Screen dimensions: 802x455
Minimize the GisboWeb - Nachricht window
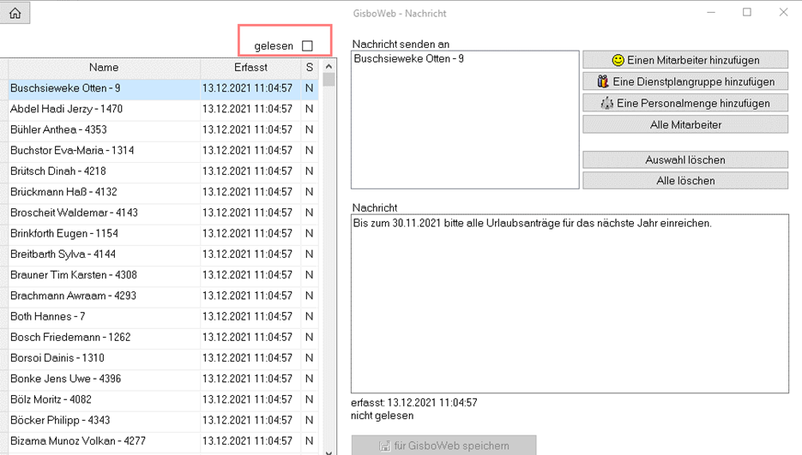[x=711, y=12]
